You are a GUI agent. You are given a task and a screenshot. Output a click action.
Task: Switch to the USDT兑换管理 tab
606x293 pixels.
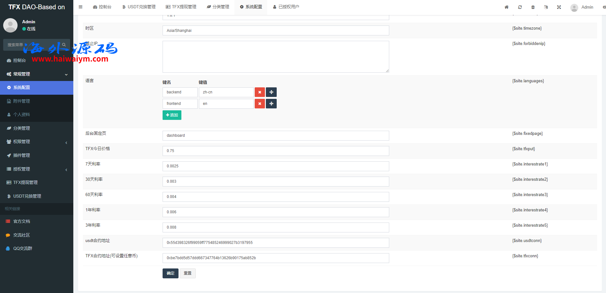[x=139, y=7]
